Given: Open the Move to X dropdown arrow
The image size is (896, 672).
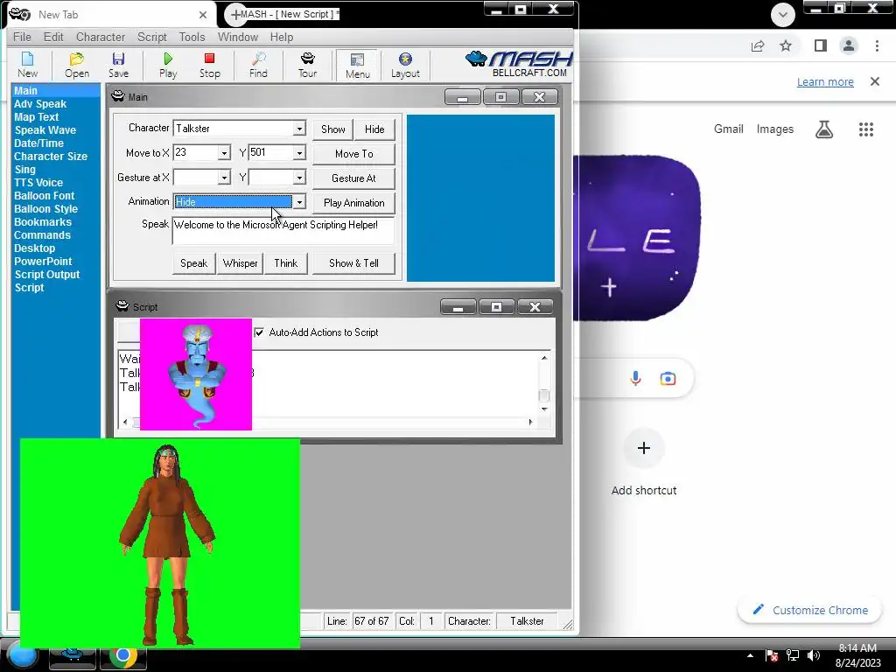Looking at the screenshot, I should tap(224, 153).
